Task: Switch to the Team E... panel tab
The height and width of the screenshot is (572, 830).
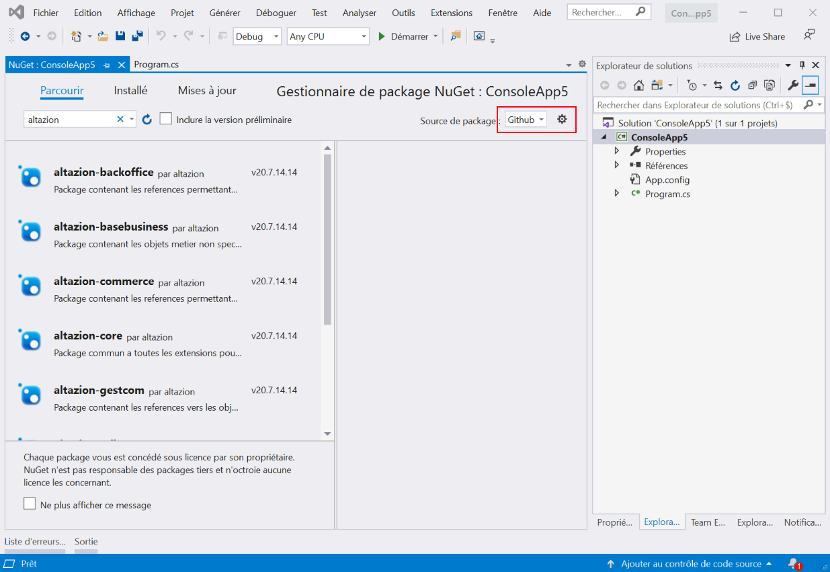Action: 708,522
